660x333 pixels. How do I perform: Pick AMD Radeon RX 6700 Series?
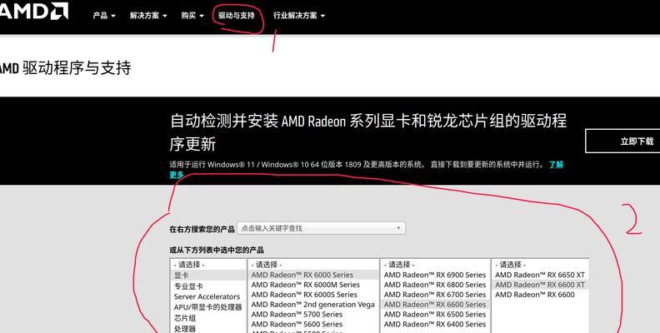coord(435,295)
